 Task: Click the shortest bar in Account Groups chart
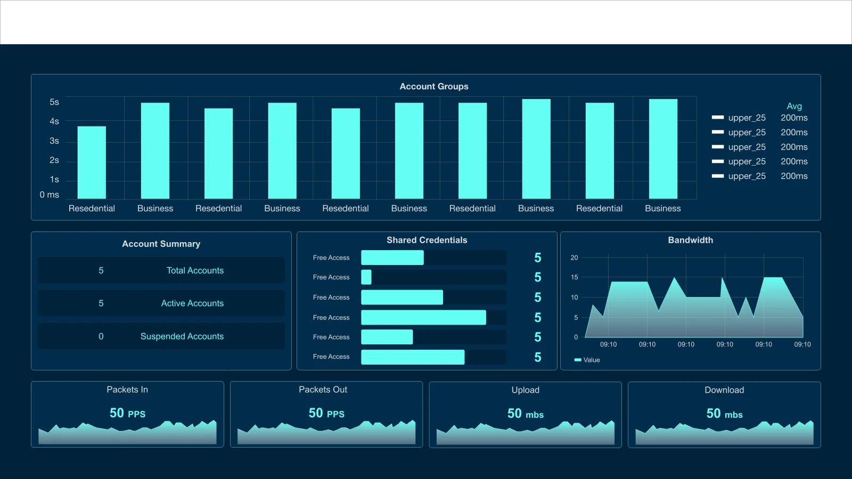[92, 162]
